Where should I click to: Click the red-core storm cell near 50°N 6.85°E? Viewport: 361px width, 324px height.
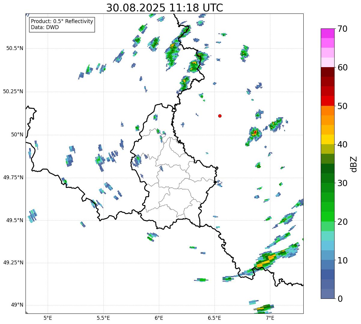[x=255, y=133]
